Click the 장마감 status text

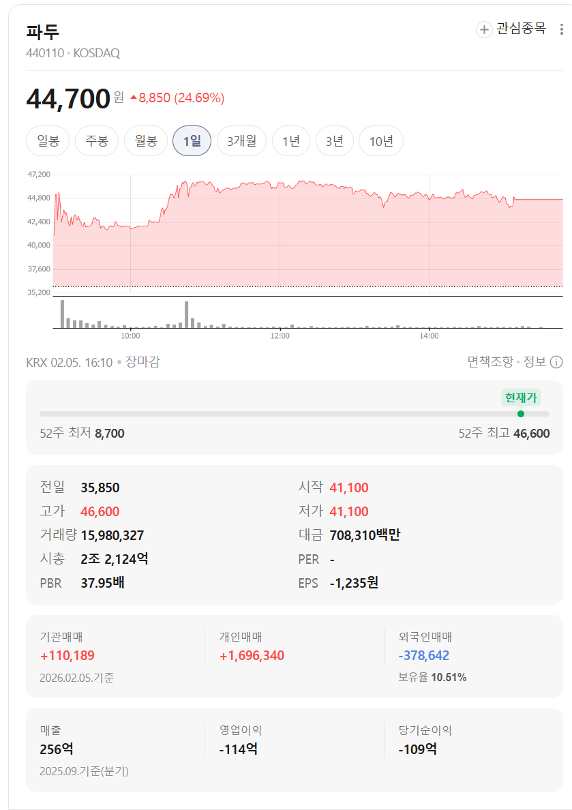click(142, 361)
